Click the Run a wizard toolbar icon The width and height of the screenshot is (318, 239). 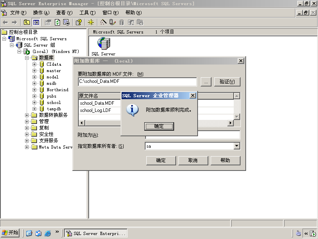(x=103, y=22)
